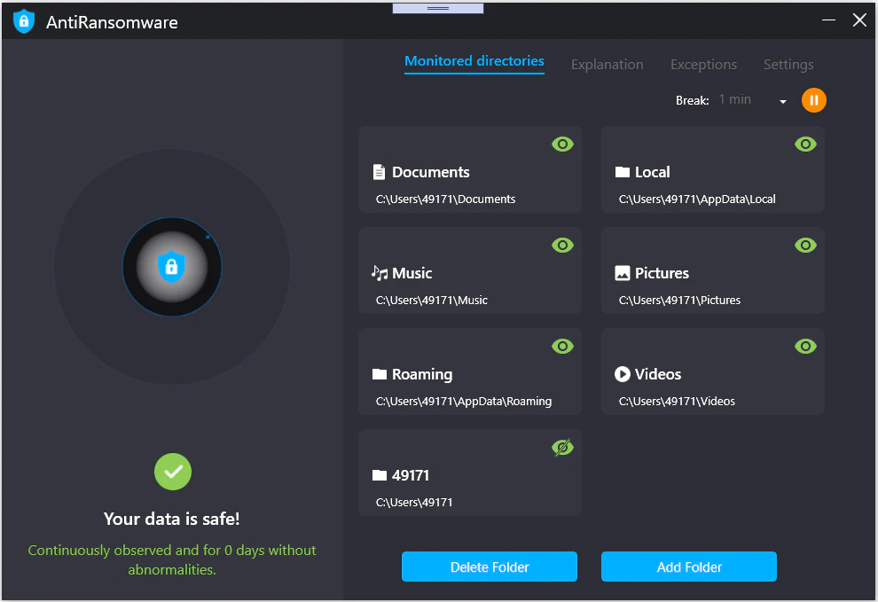The height and width of the screenshot is (602, 878).
Task: Click the 'Continuously observed' status message
Action: pyautogui.click(x=172, y=560)
